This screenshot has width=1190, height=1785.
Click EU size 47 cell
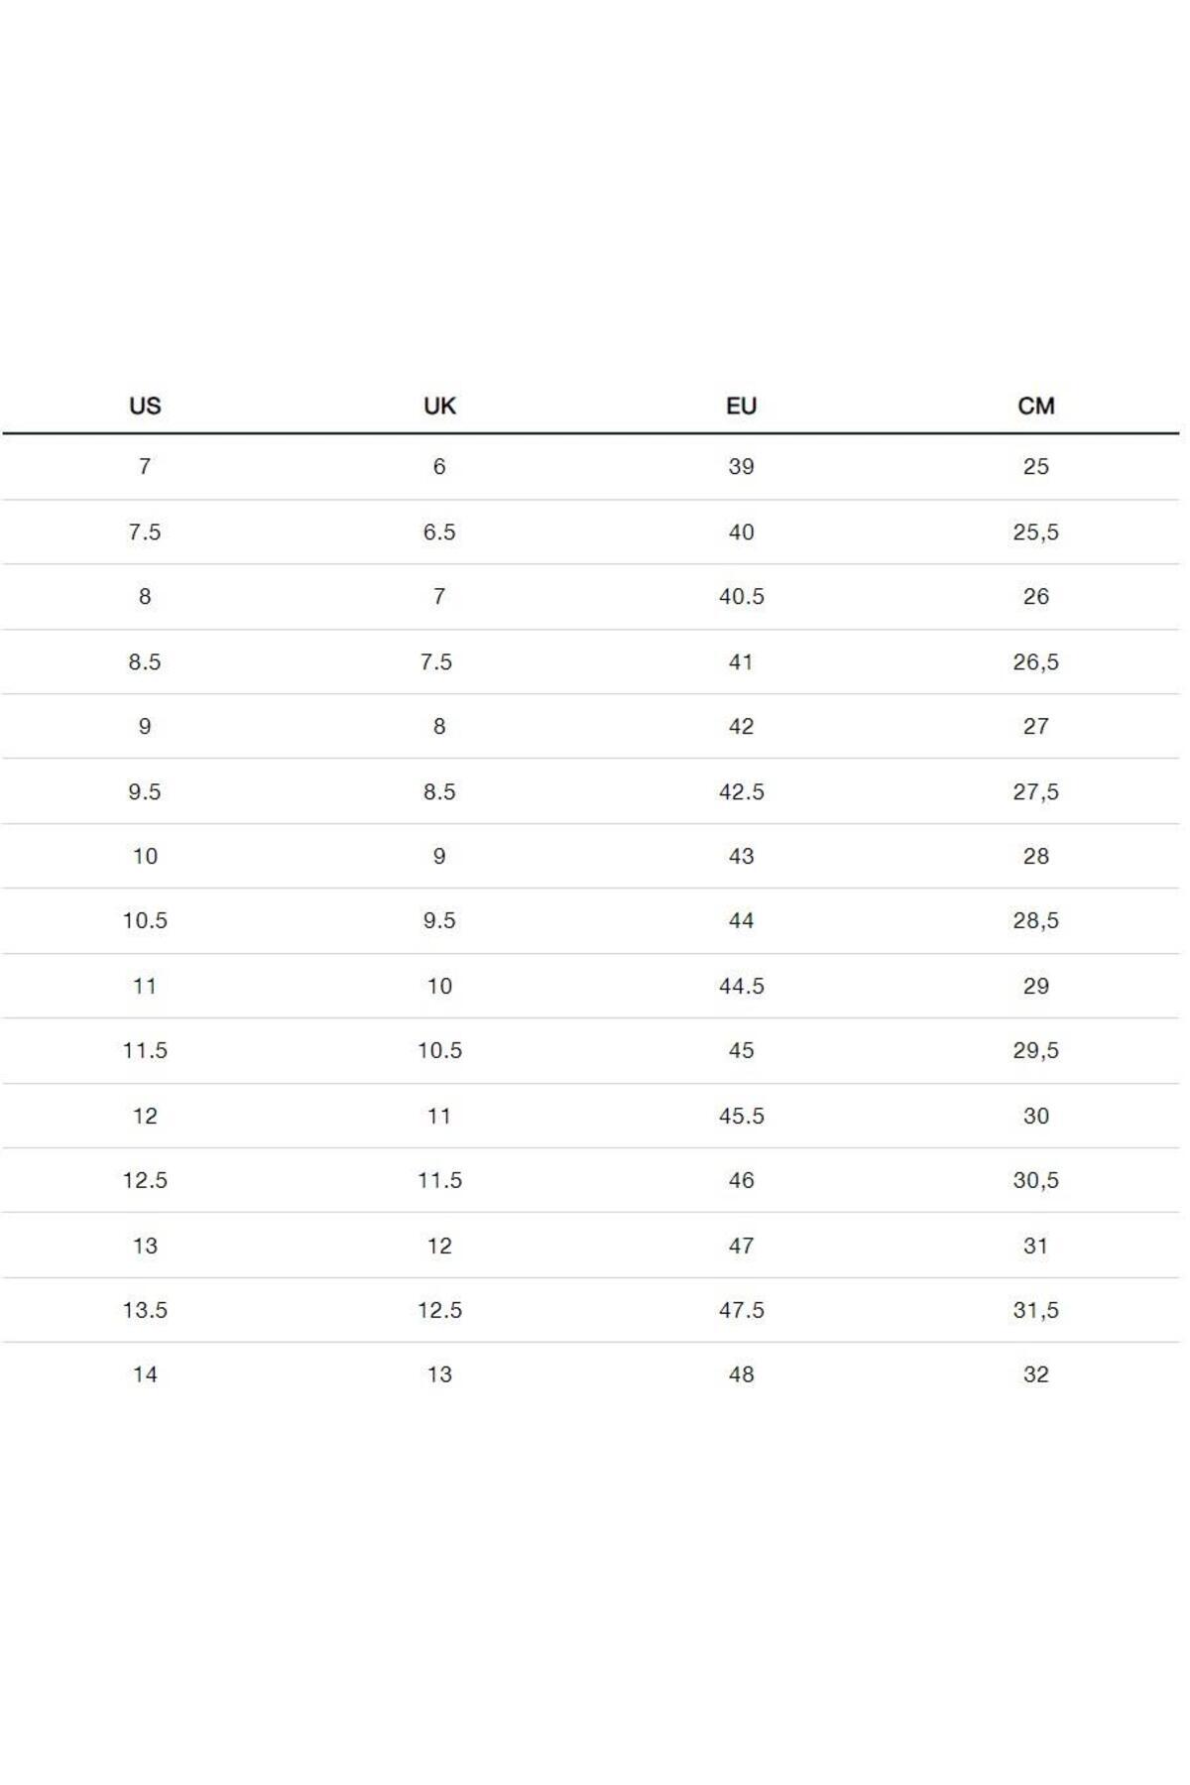(x=741, y=1247)
